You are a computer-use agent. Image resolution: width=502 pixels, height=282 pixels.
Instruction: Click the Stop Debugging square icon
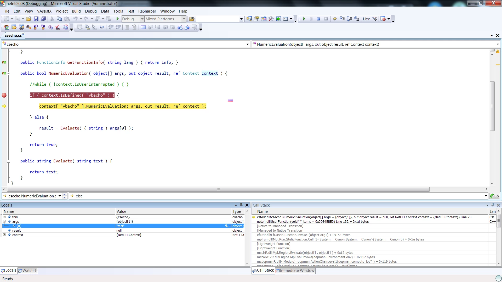click(x=318, y=19)
